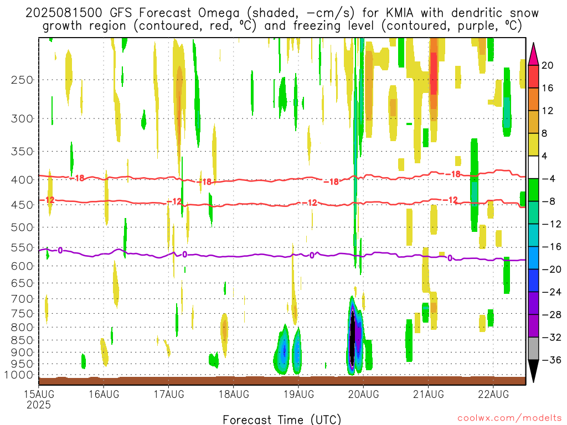The image size is (567, 425).
Task: Click the white -4 to 4 colorbar swatch
Action: pyautogui.click(x=533, y=167)
